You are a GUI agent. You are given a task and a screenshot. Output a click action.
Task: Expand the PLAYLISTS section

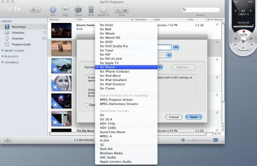coord(3,57)
